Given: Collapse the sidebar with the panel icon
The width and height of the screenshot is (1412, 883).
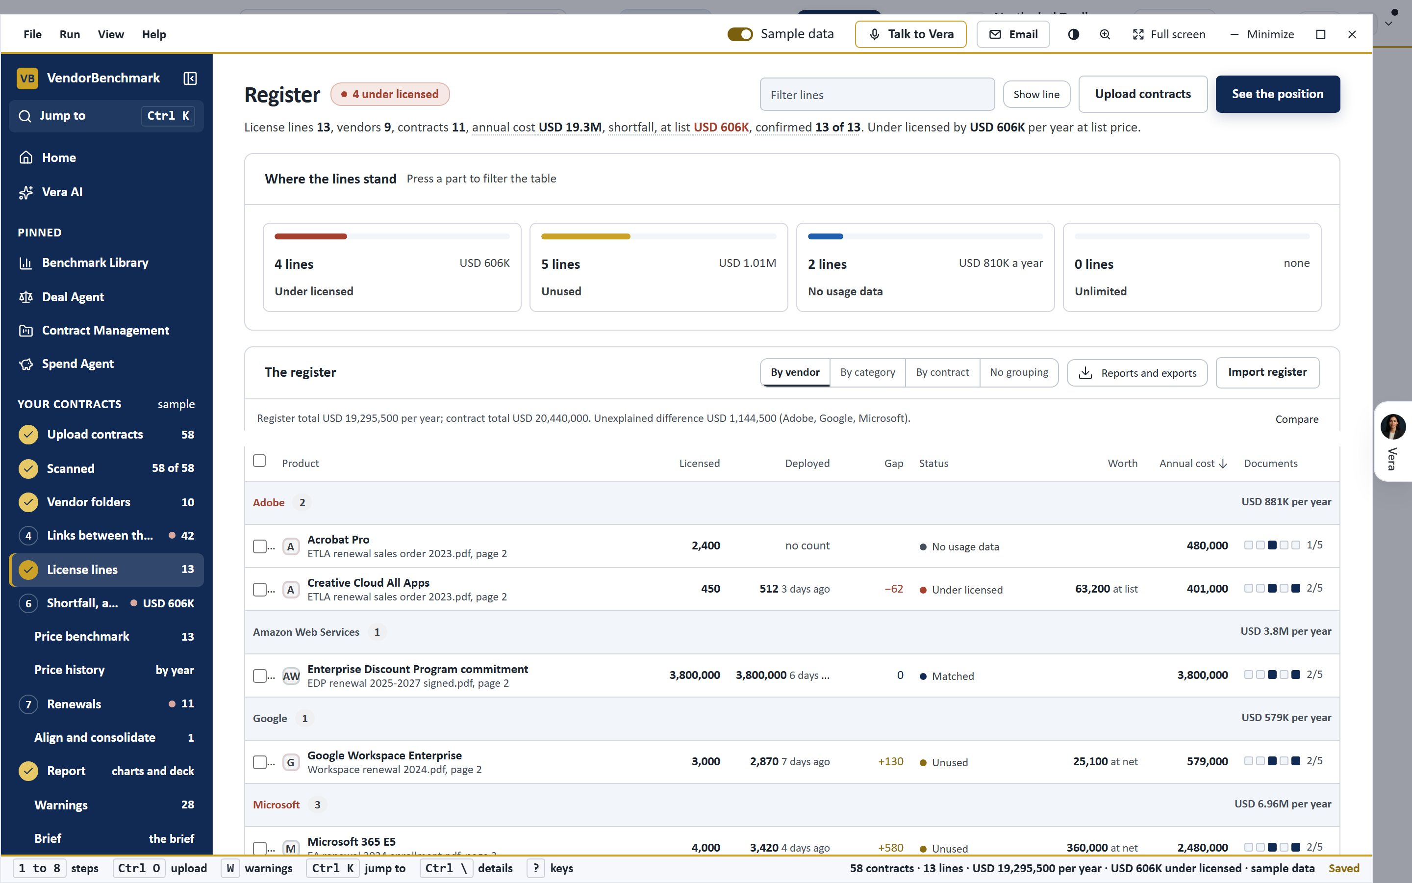Looking at the screenshot, I should 190,78.
